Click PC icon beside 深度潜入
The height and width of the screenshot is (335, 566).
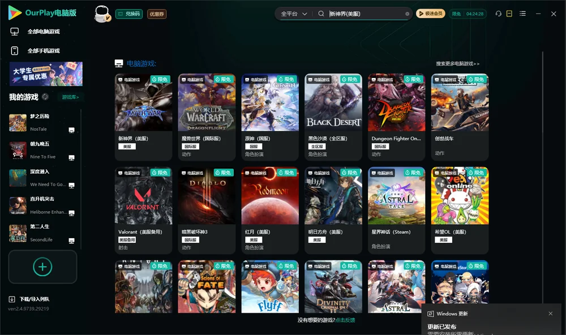point(71,185)
